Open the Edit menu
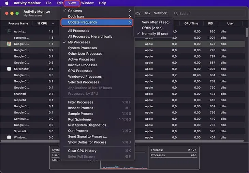The width and height of the screenshot is (249, 173). tap(60, 3)
